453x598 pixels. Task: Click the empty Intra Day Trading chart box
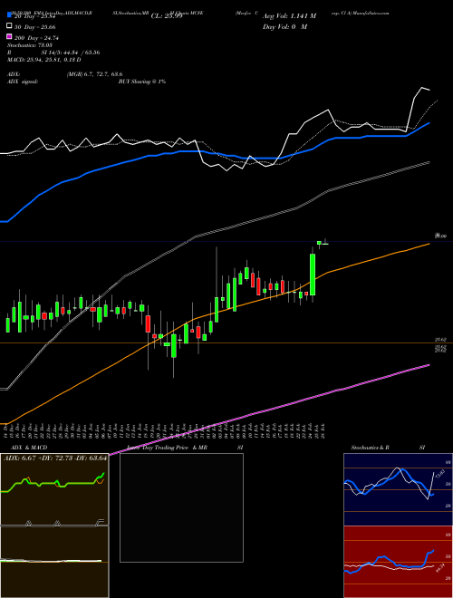[x=181, y=507]
